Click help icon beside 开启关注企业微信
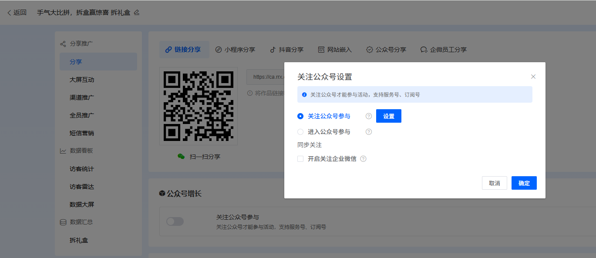Image resolution: width=596 pixels, height=258 pixels. (363, 159)
